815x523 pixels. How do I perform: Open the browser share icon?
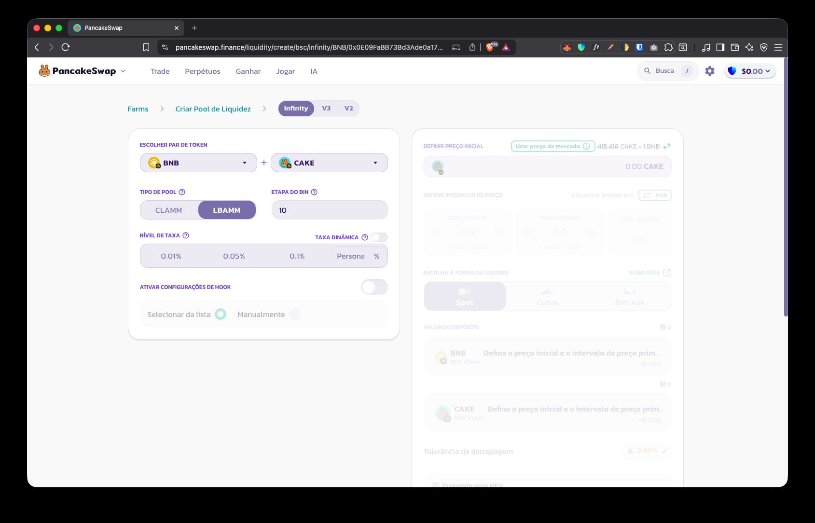[472, 47]
